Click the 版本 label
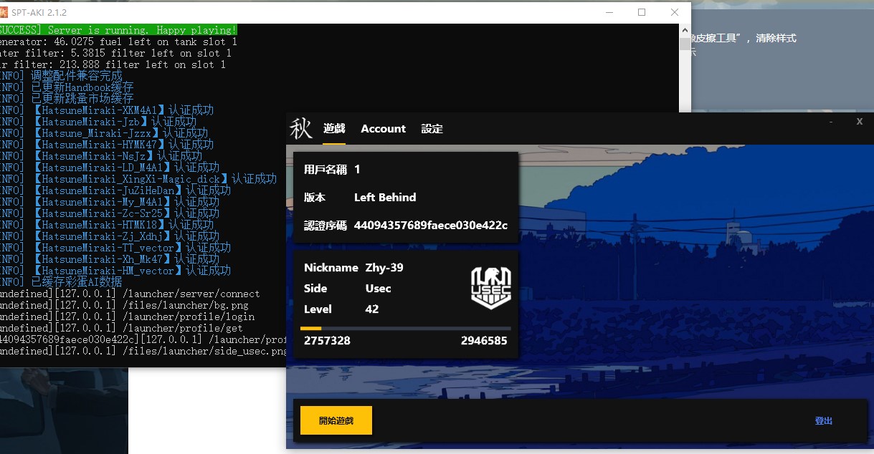The width and height of the screenshot is (874, 454). point(315,198)
